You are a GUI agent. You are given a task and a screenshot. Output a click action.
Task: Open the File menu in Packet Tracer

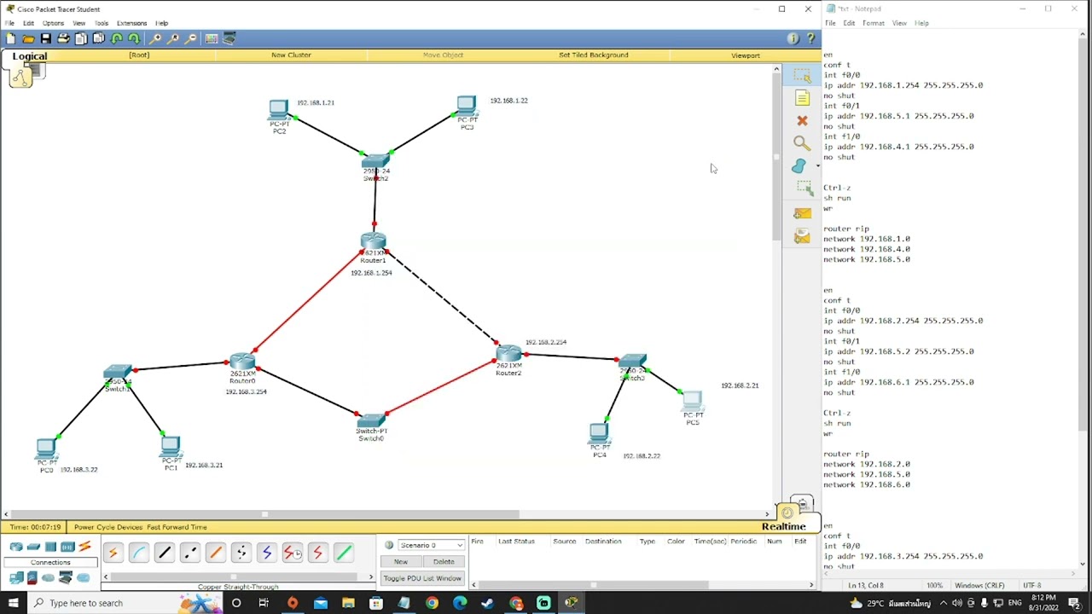click(9, 23)
